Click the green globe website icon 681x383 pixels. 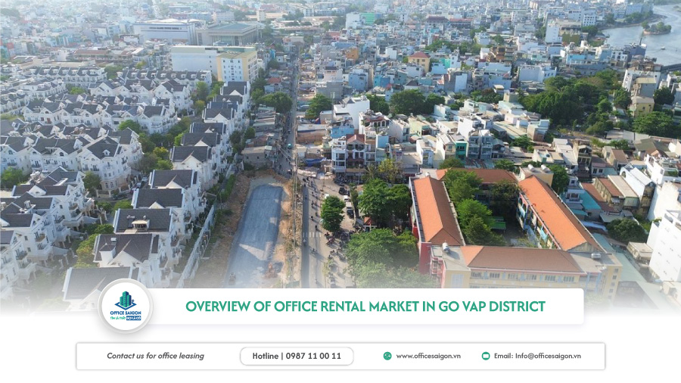click(387, 356)
